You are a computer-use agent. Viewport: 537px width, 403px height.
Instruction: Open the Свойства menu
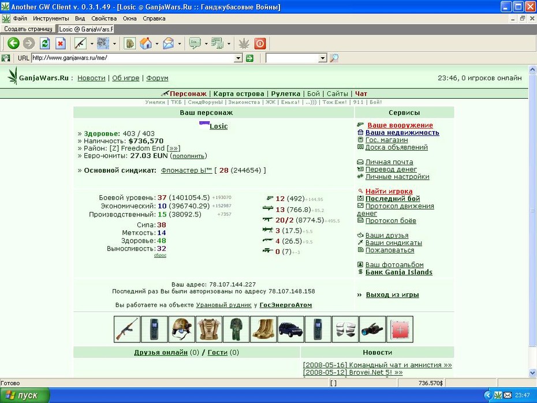point(104,18)
